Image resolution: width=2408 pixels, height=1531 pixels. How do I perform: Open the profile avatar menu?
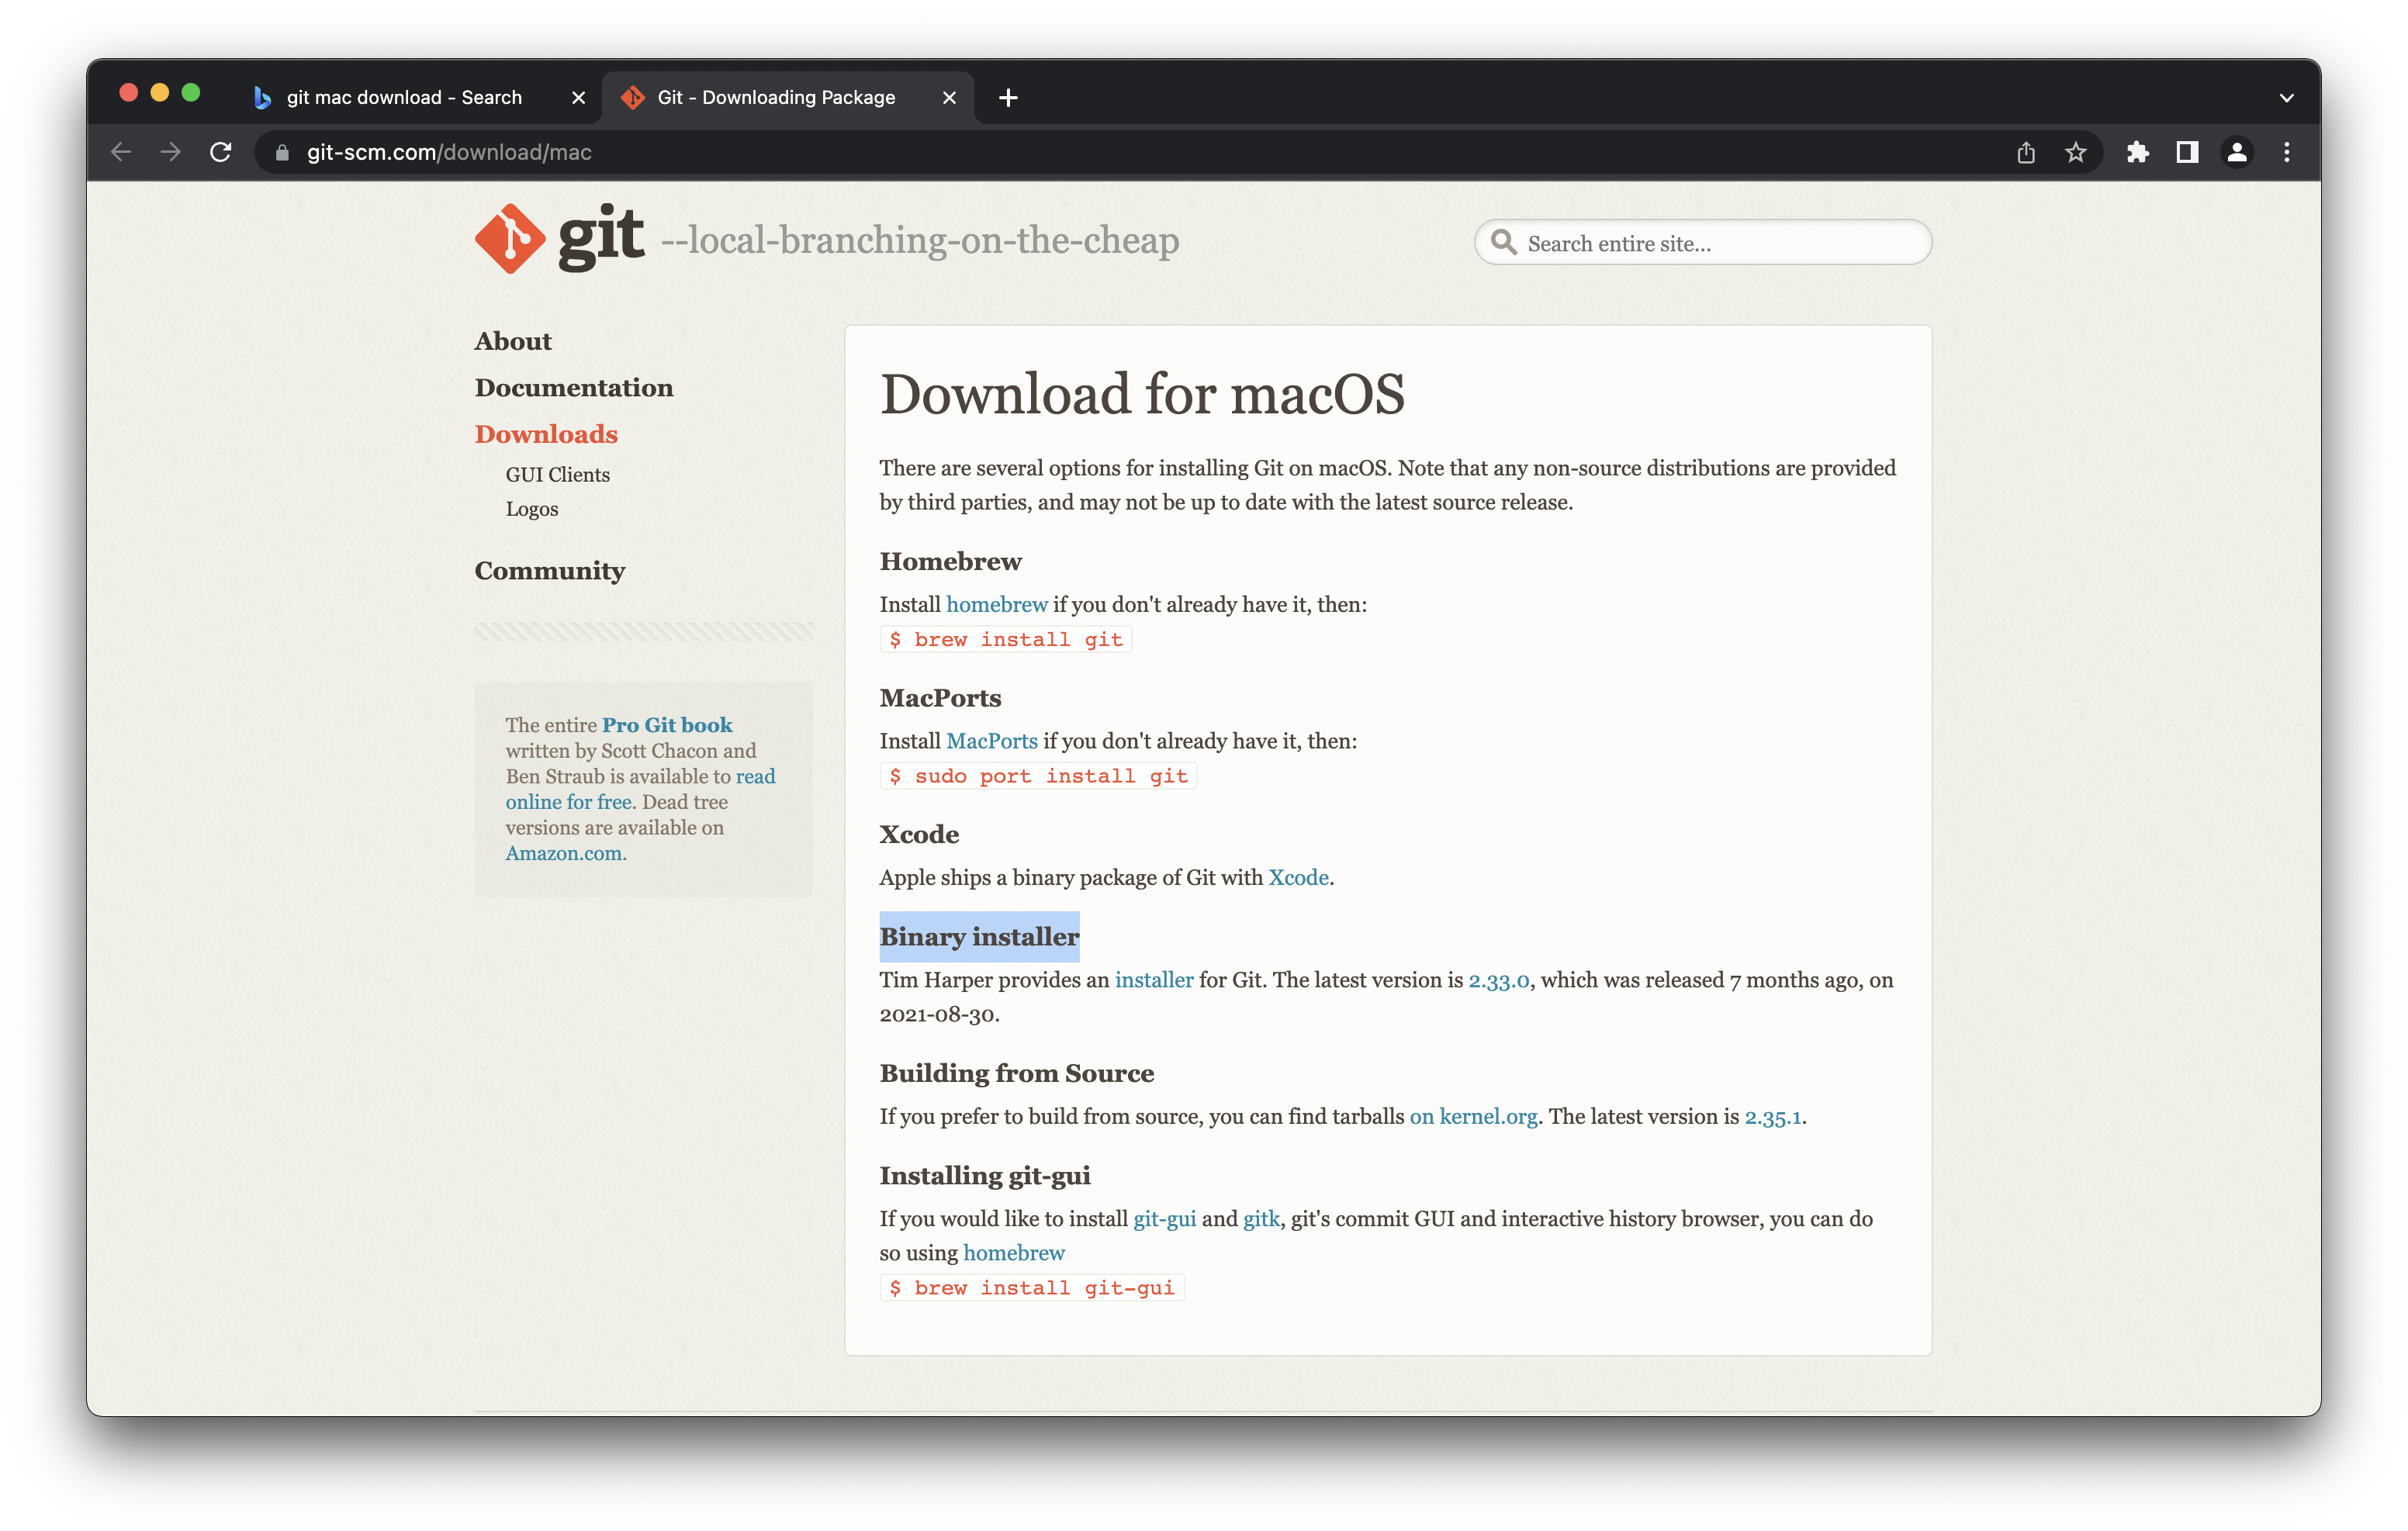pyautogui.click(x=2237, y=152)
